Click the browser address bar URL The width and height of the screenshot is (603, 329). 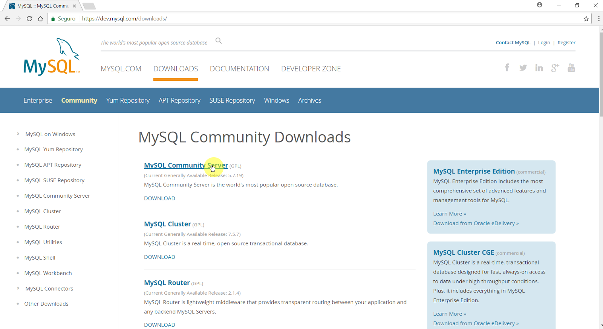124,18
